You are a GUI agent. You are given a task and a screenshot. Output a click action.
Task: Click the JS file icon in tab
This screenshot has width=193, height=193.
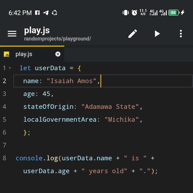tap(6, 54)
